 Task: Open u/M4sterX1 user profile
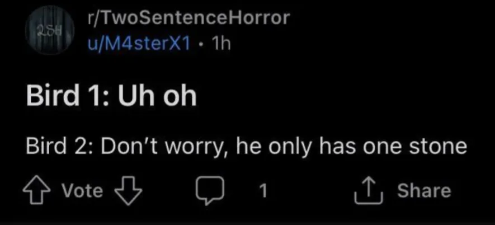(x=139, y=44)
